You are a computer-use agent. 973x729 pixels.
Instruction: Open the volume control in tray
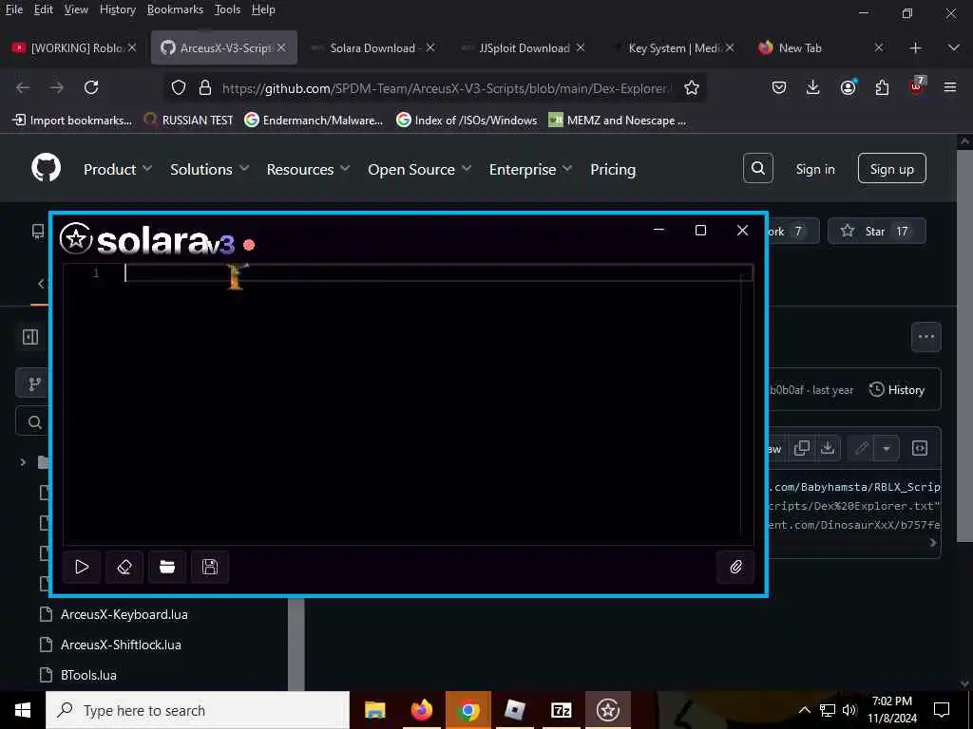849,710
